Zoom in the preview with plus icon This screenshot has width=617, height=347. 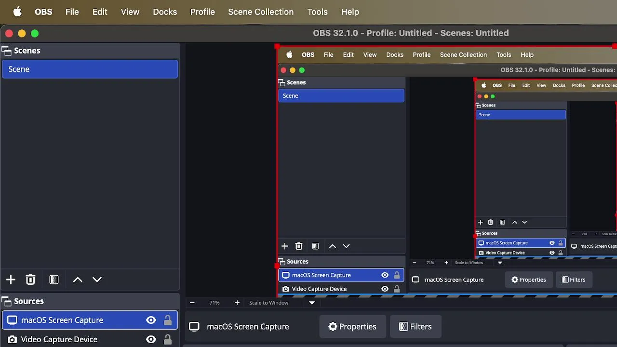pos(237,303)
